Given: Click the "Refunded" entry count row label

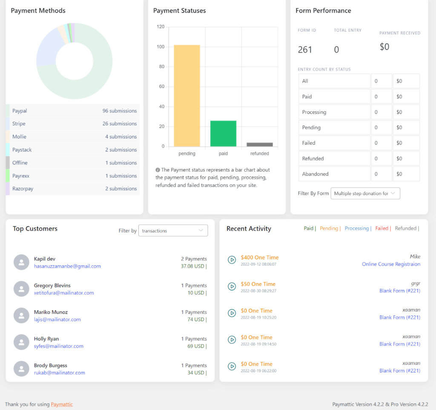Looking at the screenshot, I should click(313, 159).
